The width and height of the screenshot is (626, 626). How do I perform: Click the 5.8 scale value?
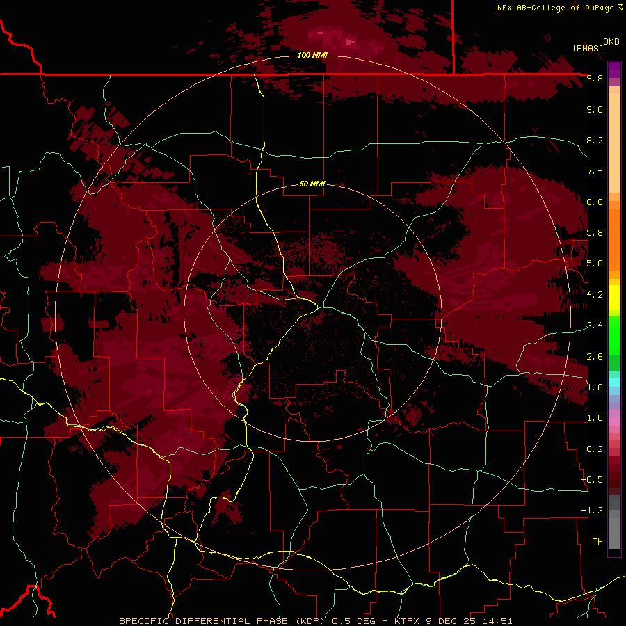595,233
